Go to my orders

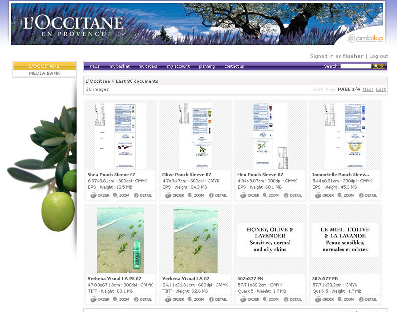(x=148, y=66)
